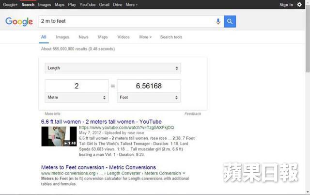Click 'About 555,000,000 results' text
The height and width of the screenshot is (195, 310).
point(78,49)
